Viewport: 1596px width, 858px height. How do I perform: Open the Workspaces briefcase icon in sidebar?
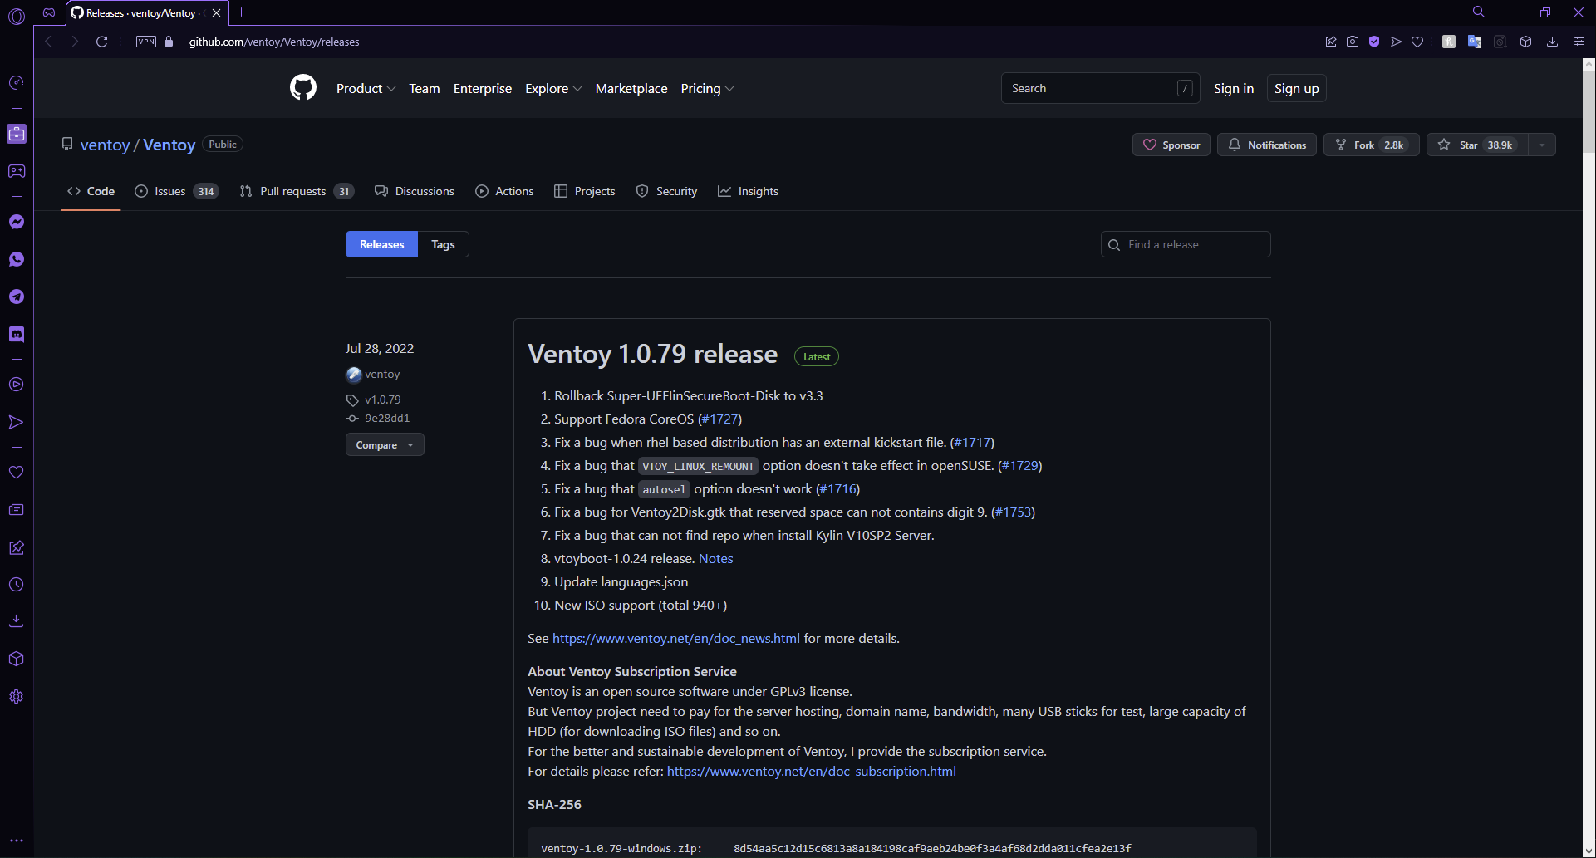point(16,134)
